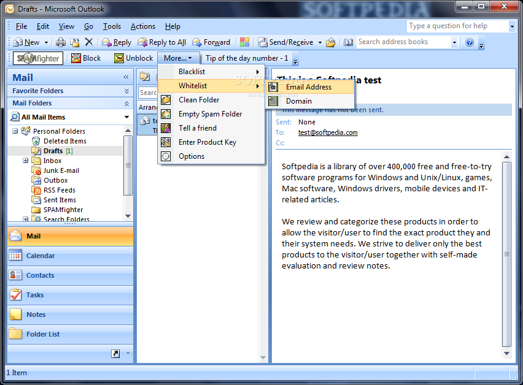Click the open envelope icon after Send/Receive

point(330,42)
